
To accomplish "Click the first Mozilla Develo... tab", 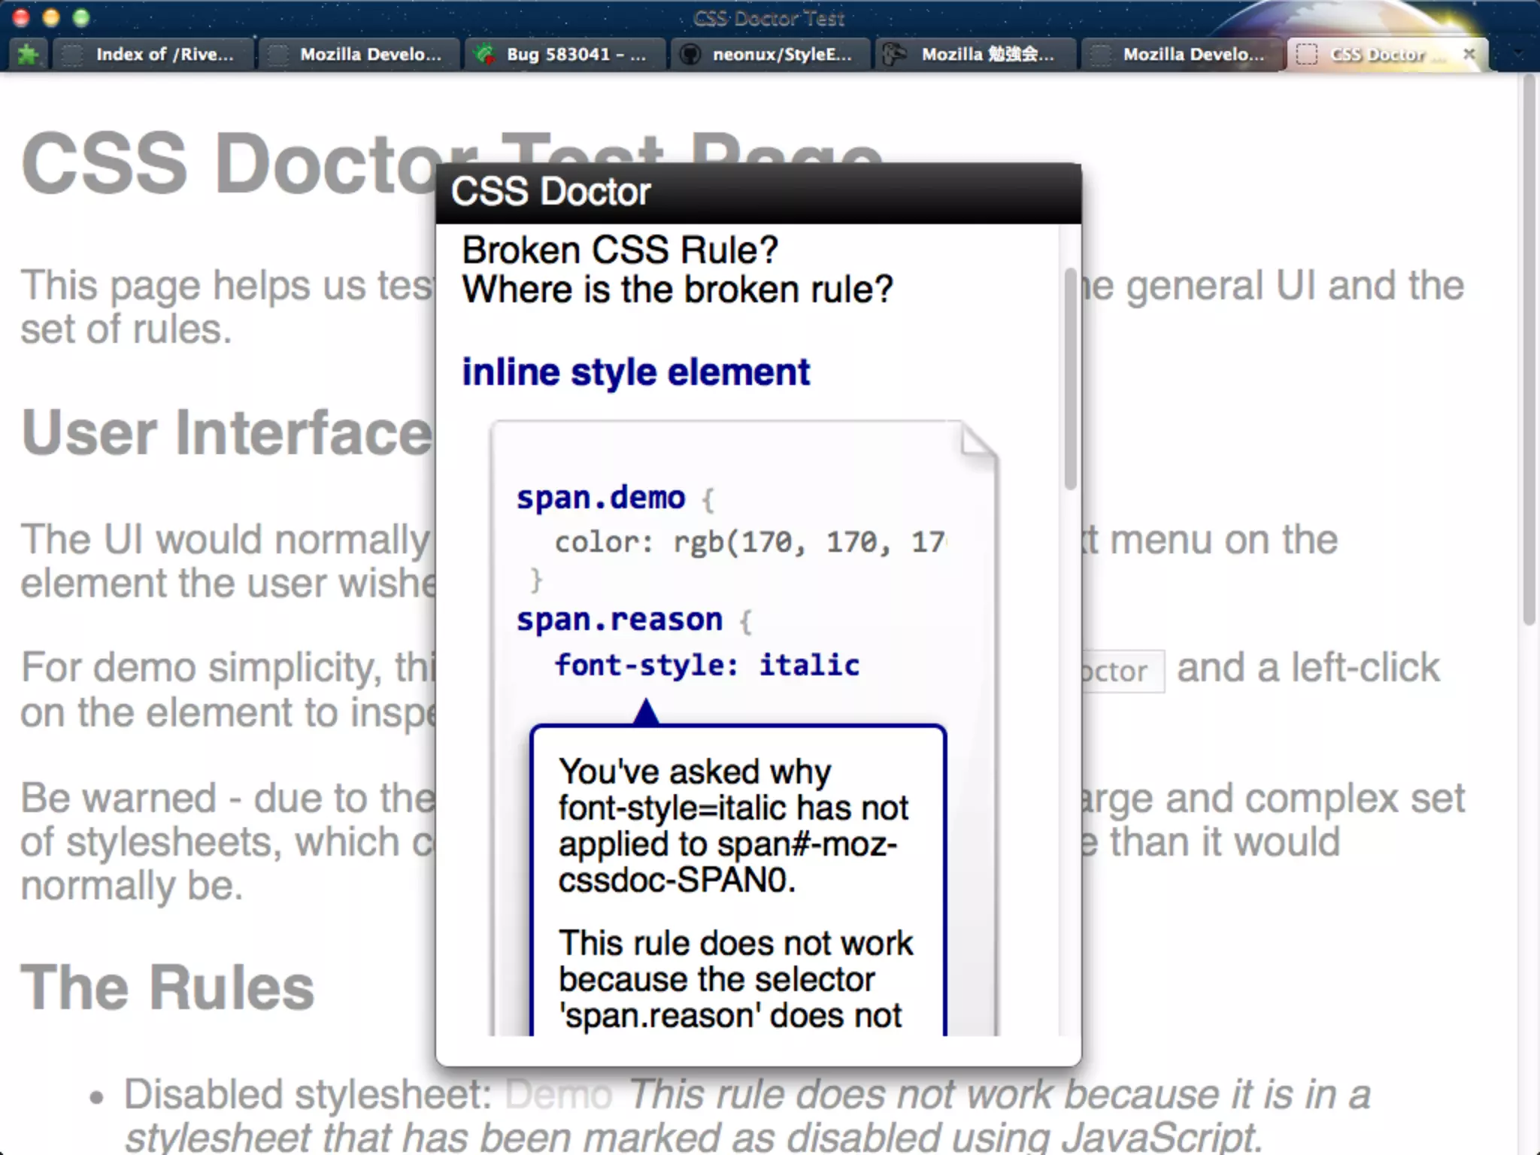I will 370,54.
